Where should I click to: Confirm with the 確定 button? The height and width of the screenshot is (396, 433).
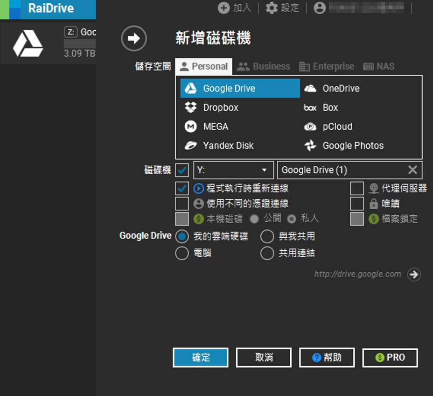[x=201, y=358]
